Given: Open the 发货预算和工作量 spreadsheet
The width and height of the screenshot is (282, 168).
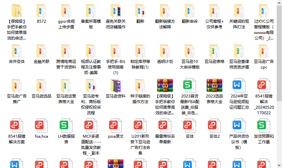Looking at the screenshot, I should coord(264,126).
